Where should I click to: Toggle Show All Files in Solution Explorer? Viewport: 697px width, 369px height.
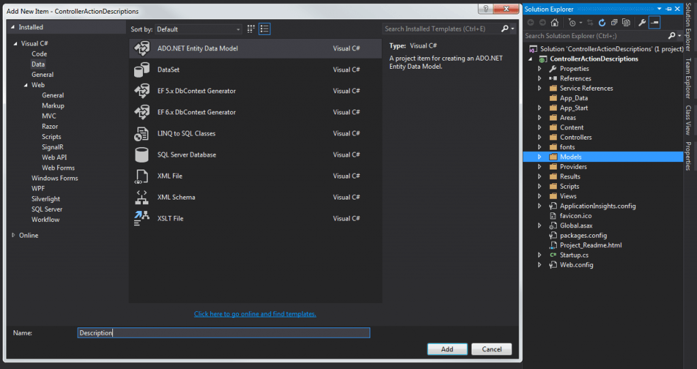[626, 22]
